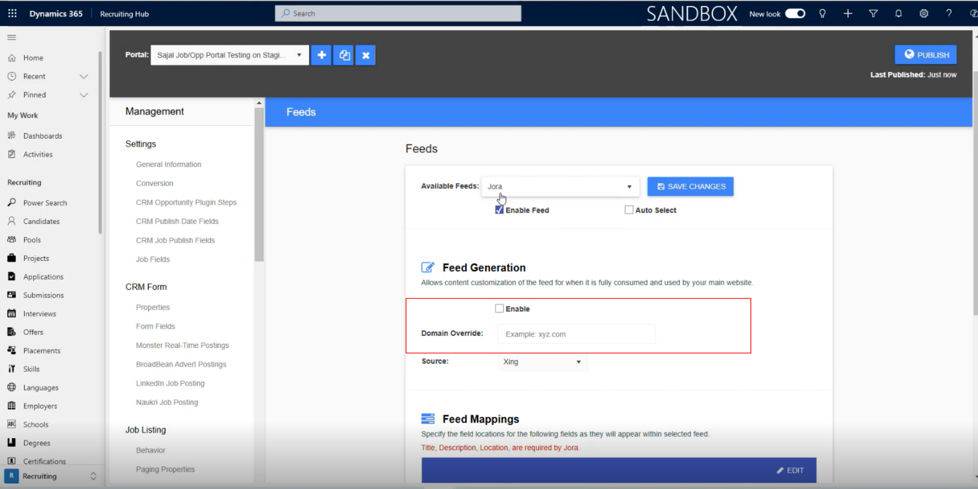Collapse the left navigation hamburger menu
Image resolution: width=978 pixels, height=489 pixels.
[x=12, y=37]
